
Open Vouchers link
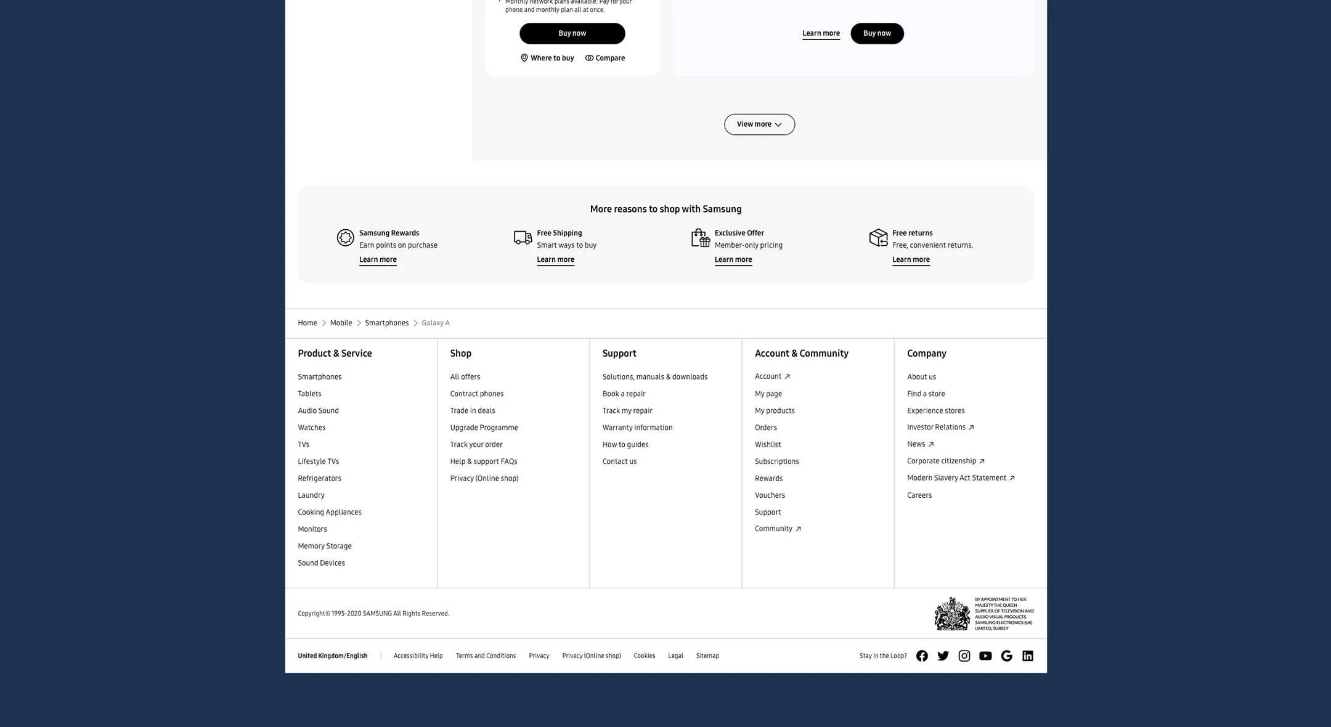click(770, 495)
